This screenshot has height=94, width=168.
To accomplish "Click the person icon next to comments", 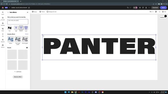I will [x=146, y=8].
